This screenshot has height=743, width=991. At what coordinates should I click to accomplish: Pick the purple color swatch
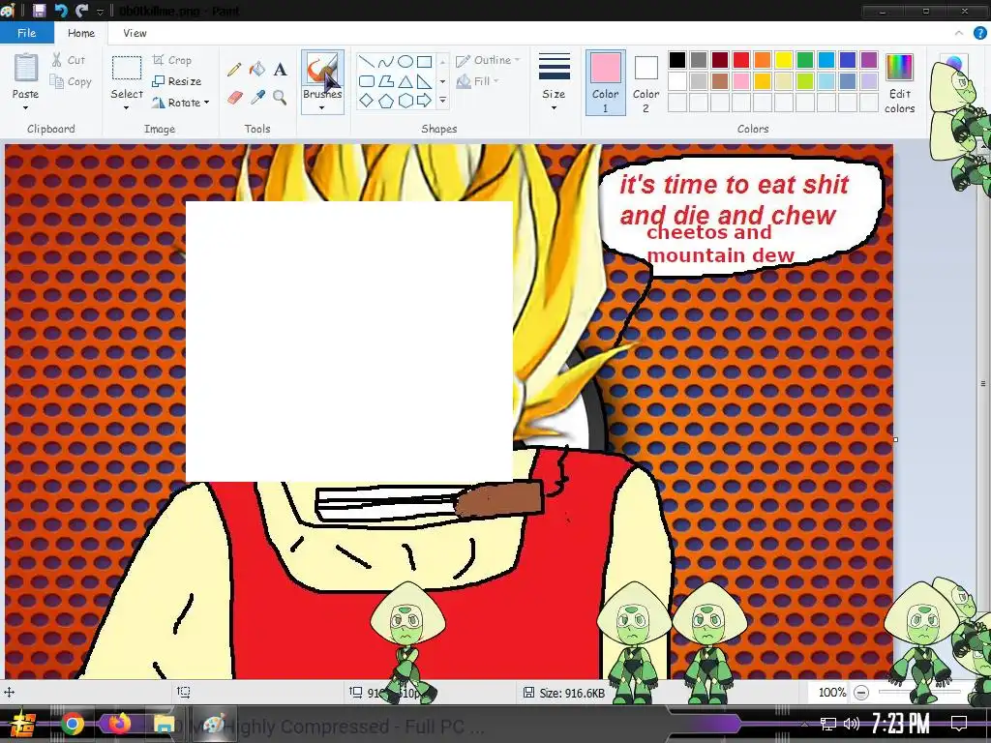coord(869,59)
